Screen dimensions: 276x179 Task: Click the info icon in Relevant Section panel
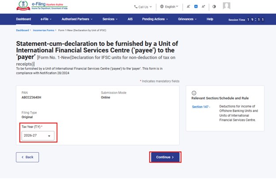click(194, 93)
